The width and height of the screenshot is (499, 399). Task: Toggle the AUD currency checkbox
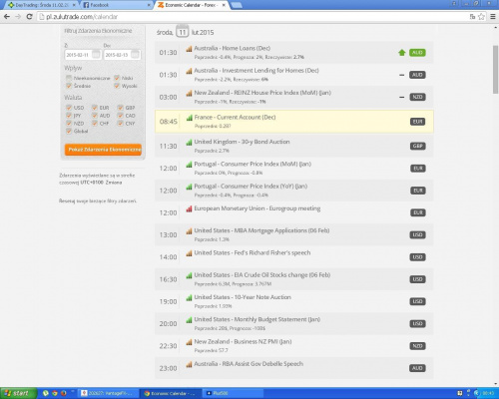[x=95, y=116]
